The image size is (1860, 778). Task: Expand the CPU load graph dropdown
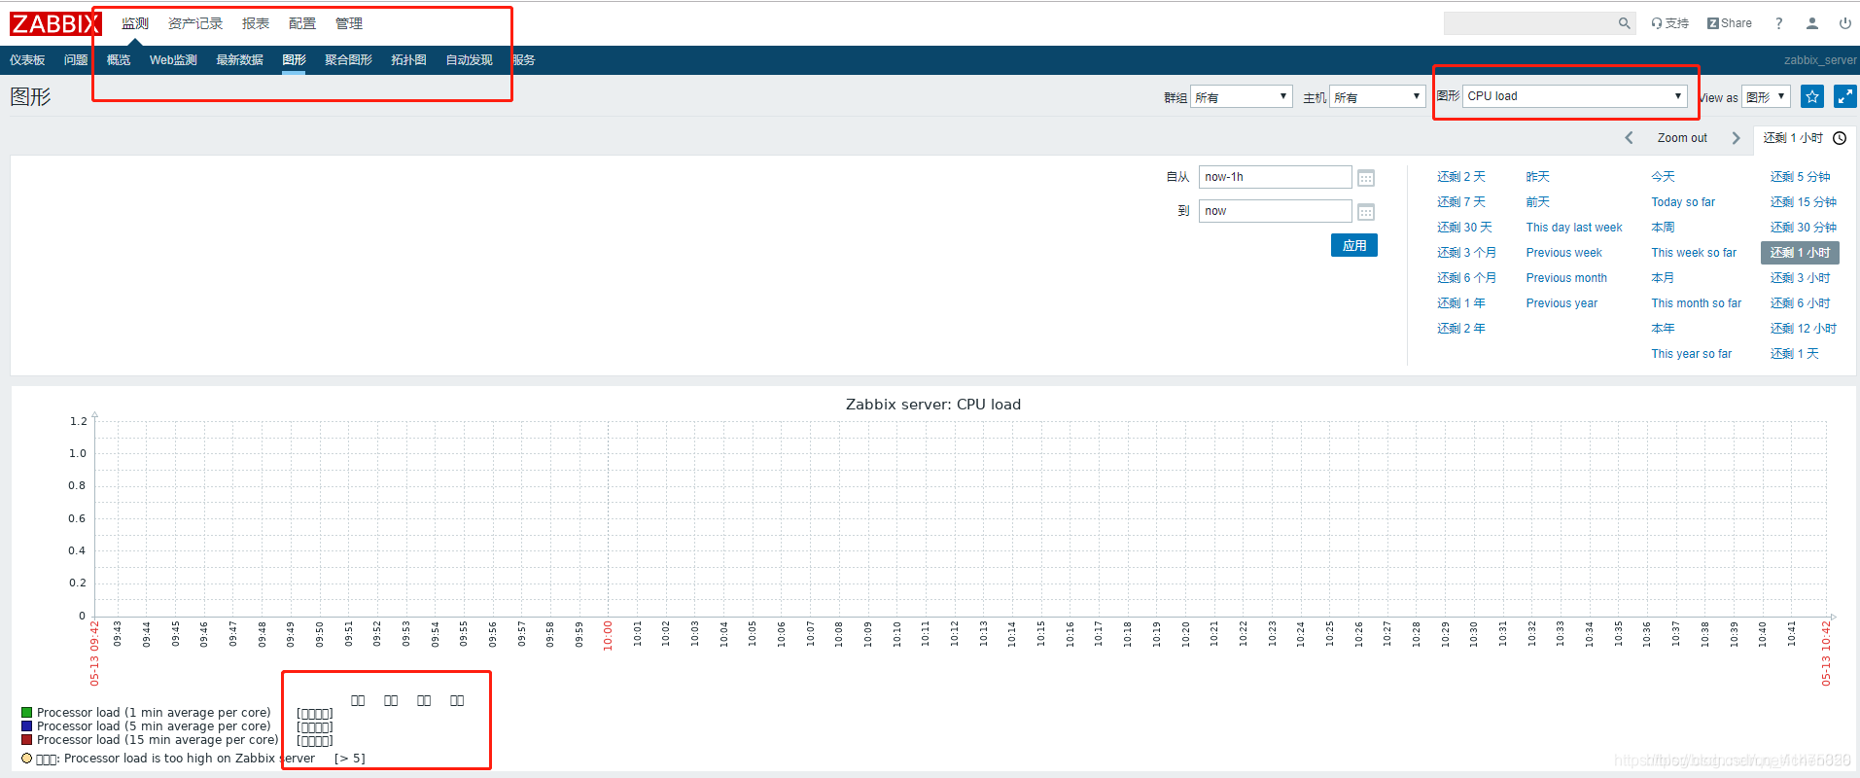pyautogui.click(x=1575, y=96)
